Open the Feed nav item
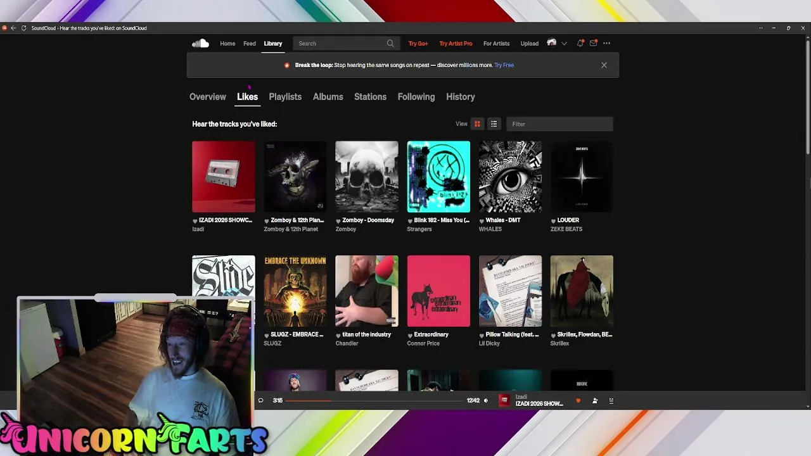The width and height of the screenshot is (811, 456). [x=250, y=44]
